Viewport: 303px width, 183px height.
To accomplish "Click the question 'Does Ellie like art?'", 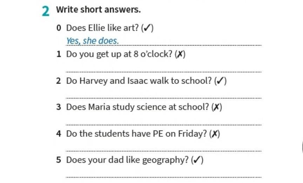I will pyautogui.click(x=102, y=28).
